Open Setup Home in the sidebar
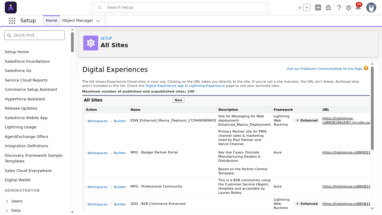The height and width of the screenshot is (215, 382). point(17,52)
